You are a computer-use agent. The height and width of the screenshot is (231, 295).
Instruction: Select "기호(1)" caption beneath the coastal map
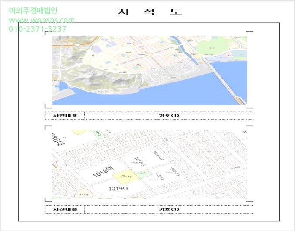point(169,115)
